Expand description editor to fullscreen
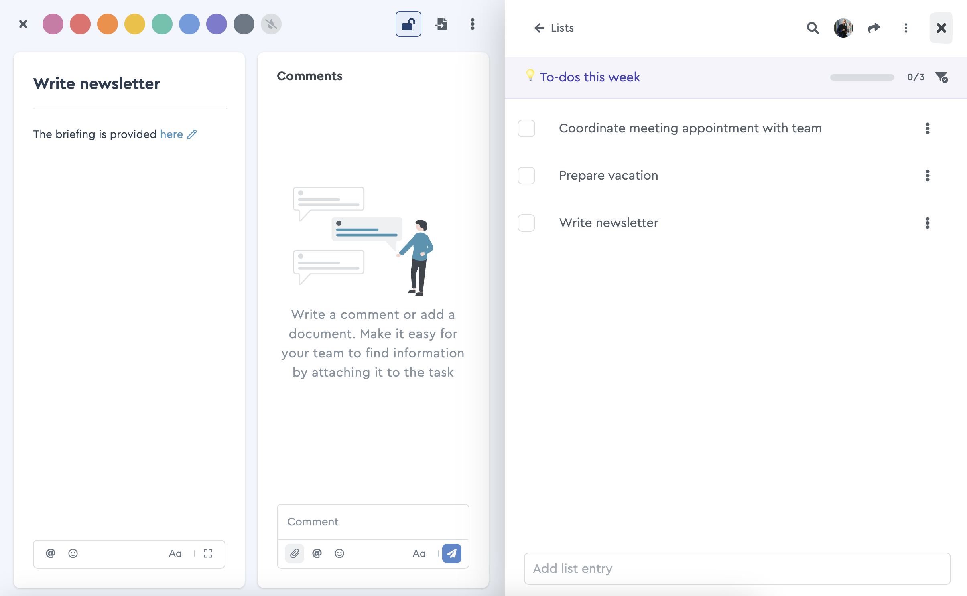The image size is (967, 596). point(208,553)
